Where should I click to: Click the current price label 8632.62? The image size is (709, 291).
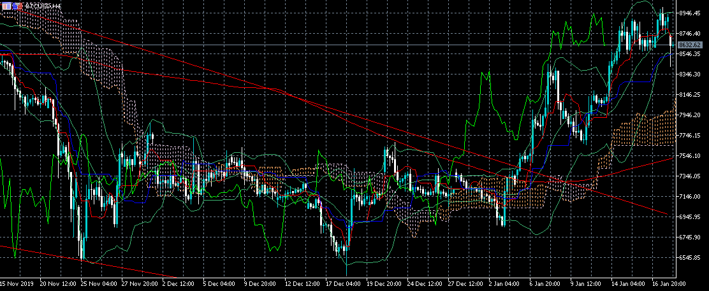coord(690,45)
